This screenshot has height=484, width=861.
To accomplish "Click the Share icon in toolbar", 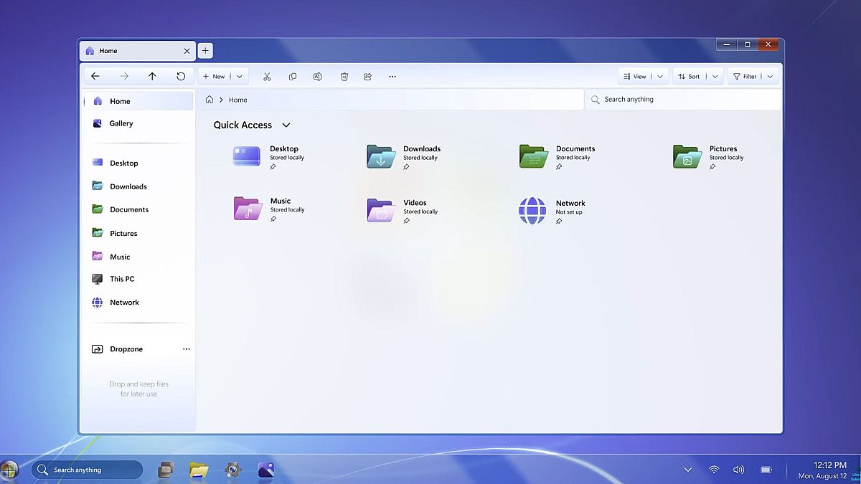I will 368,77.
